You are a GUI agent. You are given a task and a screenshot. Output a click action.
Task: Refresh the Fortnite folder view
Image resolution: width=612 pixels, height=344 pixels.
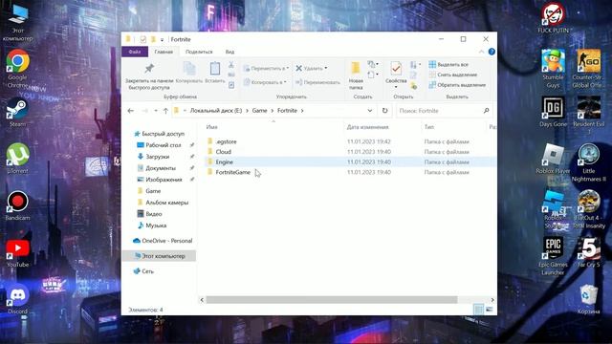(384, 111)
